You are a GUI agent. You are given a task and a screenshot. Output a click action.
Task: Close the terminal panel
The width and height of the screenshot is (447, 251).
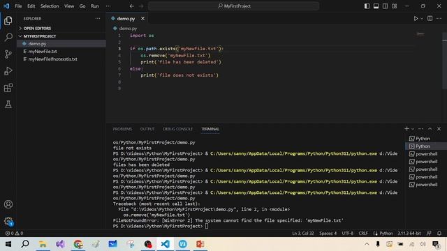pos(439,129)
